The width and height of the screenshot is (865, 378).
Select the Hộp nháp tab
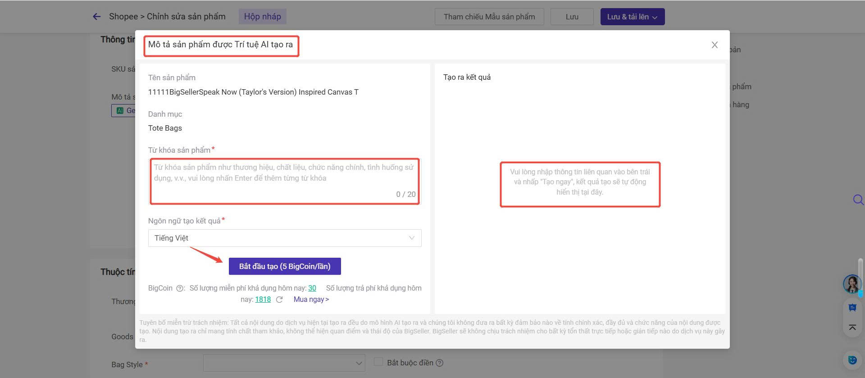(262, 17)
